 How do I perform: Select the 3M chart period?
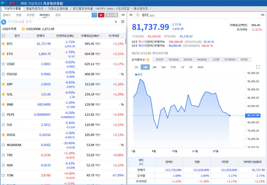coord(154,67)
